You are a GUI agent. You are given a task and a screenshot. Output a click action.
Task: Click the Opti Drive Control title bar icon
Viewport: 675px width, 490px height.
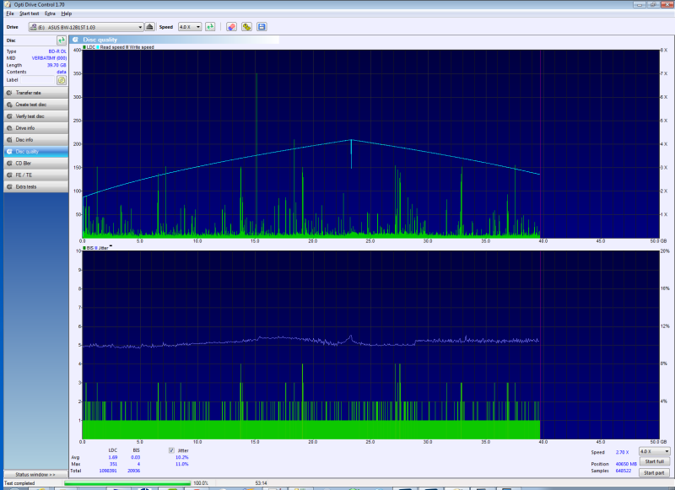(8, 4)
